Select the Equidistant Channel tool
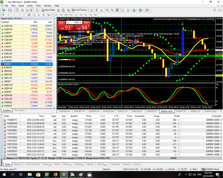Screen dimensions: 223x178 (x=29, y=15)
